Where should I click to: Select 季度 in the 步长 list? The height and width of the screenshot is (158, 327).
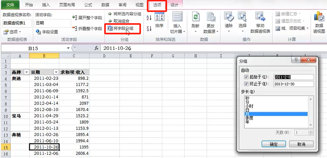pos(276,118)
